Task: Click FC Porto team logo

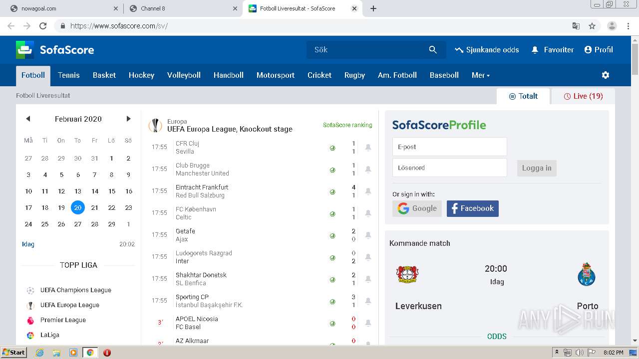Action: coord(587,274)
